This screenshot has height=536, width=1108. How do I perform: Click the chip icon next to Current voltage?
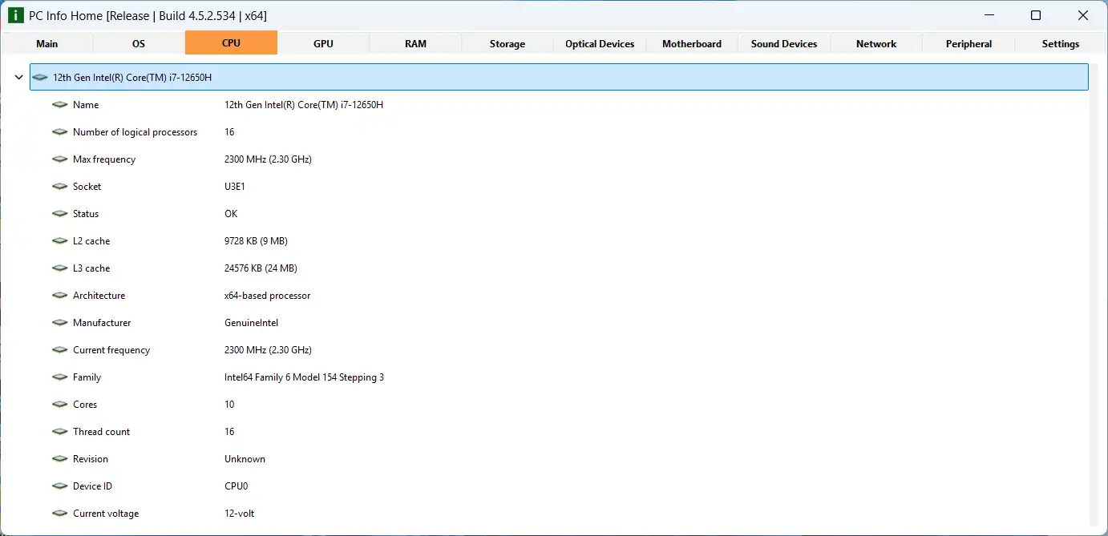(59, 514)
